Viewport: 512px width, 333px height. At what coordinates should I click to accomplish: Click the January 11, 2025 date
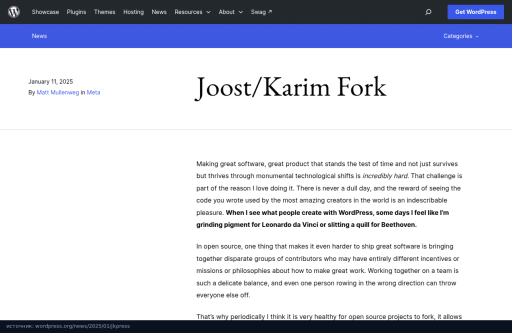click(50, 81)
